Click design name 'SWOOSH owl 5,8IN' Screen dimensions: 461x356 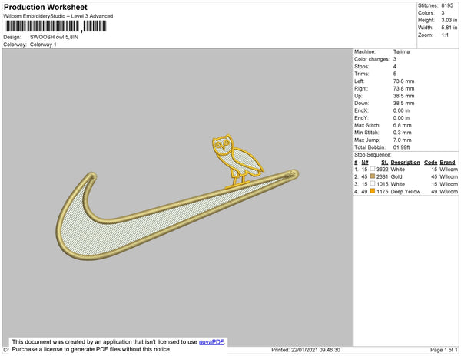point(54,38)
